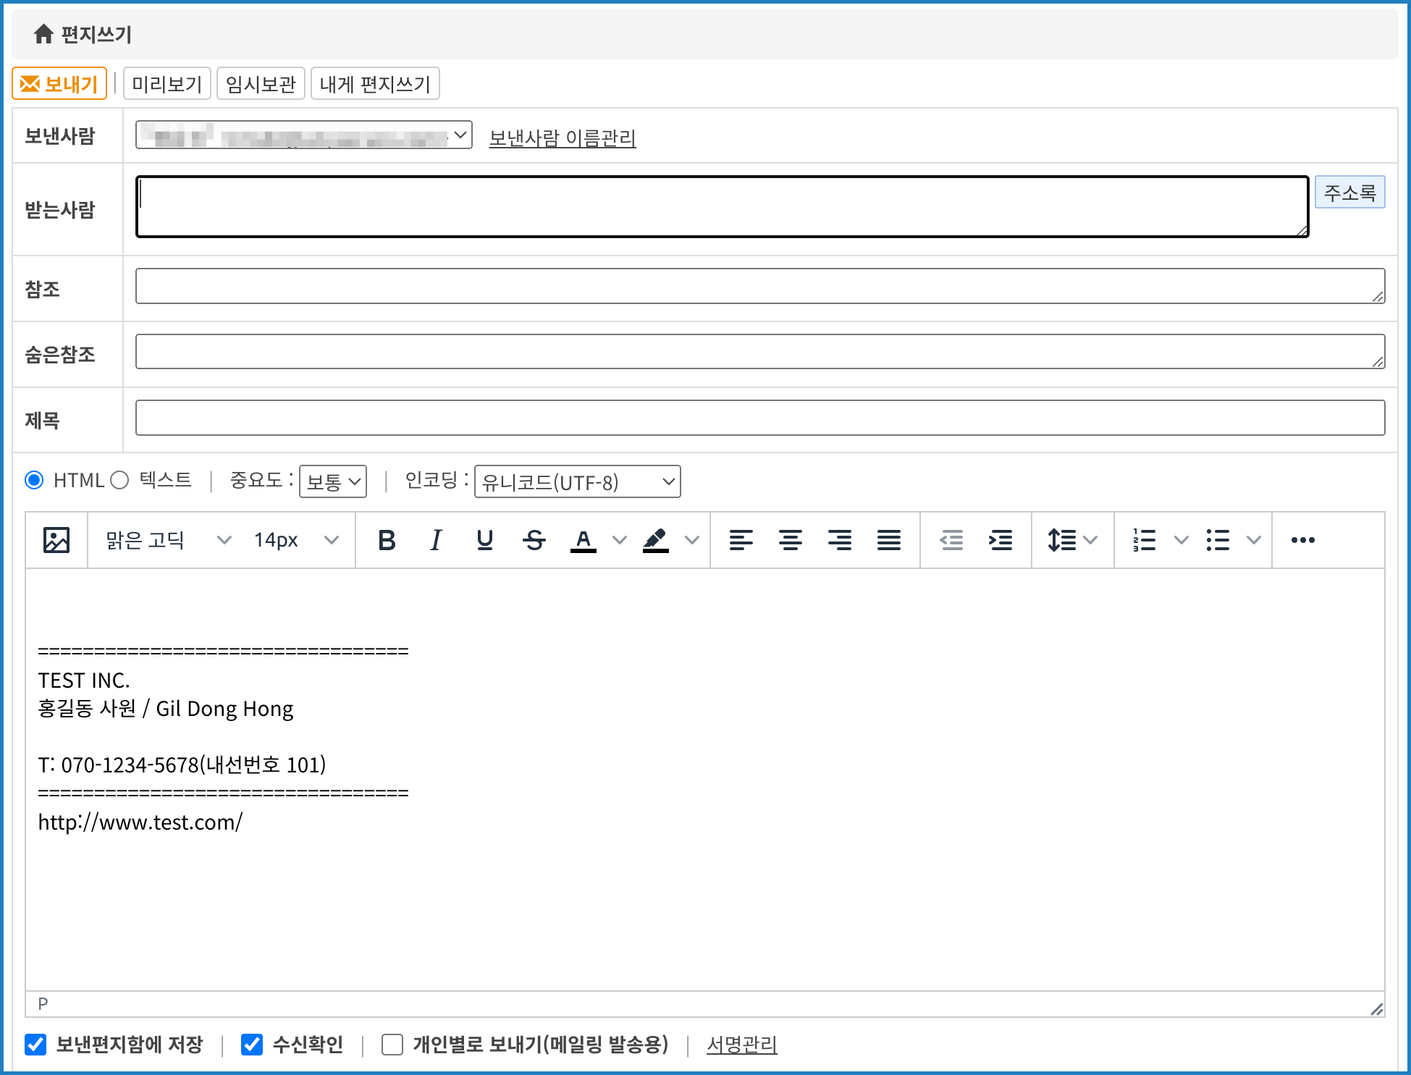Click the 미리보기 preview tab
This screenshot has height=1075, width=1411.
click(167, 84)
